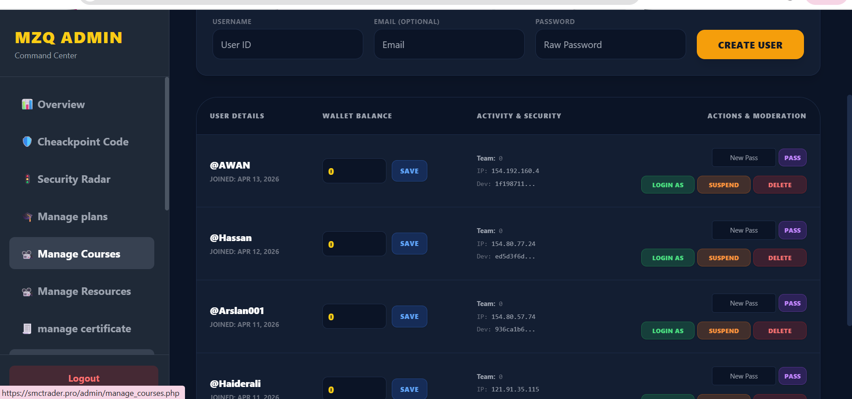Image resolution: width=852 pixels, height=399 pixels.
Task: Save wallet balance for @AWAN
Action: pyautogui.click(x=409, y=171)
